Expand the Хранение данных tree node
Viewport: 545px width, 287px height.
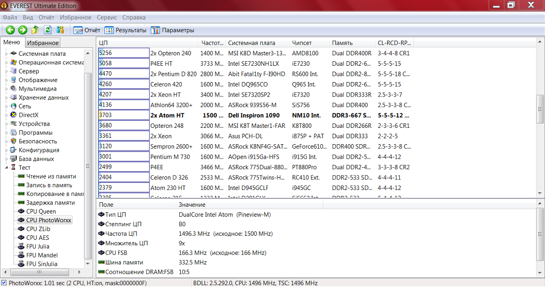point(7,97)
